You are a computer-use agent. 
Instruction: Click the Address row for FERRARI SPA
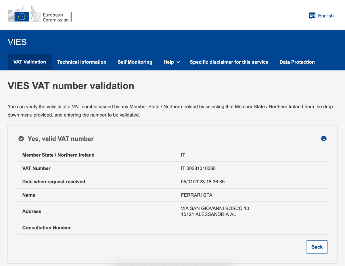click(x=215, y=211)
